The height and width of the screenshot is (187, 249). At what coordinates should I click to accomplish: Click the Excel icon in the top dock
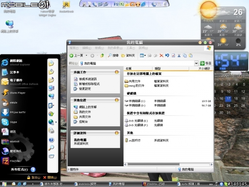click(122, 4)
